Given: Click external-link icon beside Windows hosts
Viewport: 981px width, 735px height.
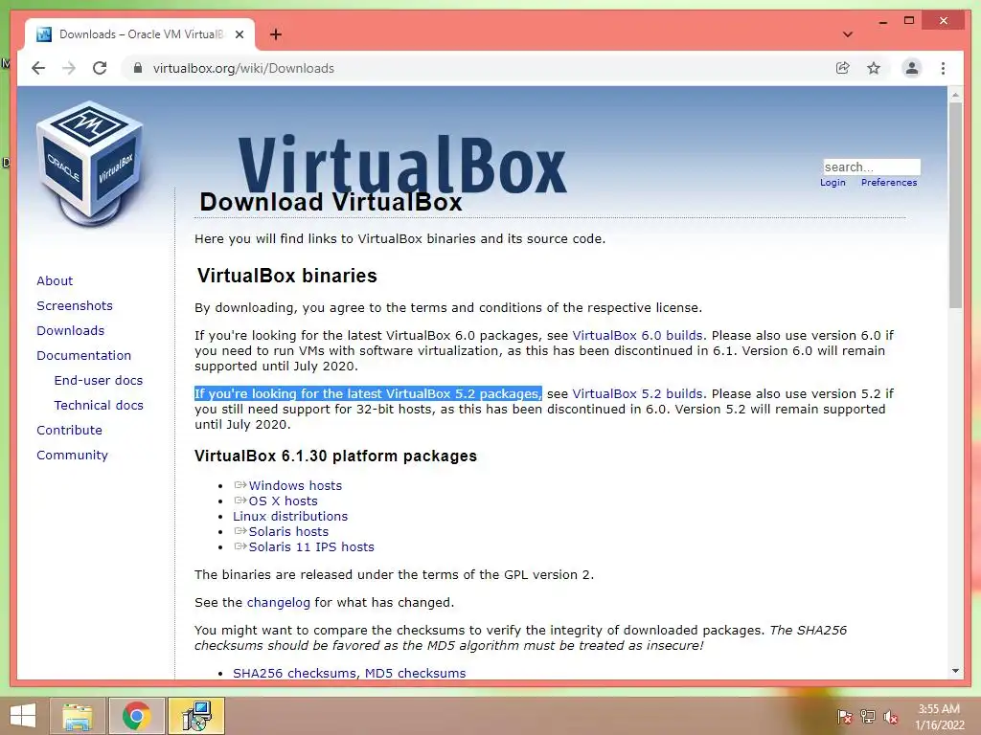Looking at the screenshot, I should coord(240,485).
